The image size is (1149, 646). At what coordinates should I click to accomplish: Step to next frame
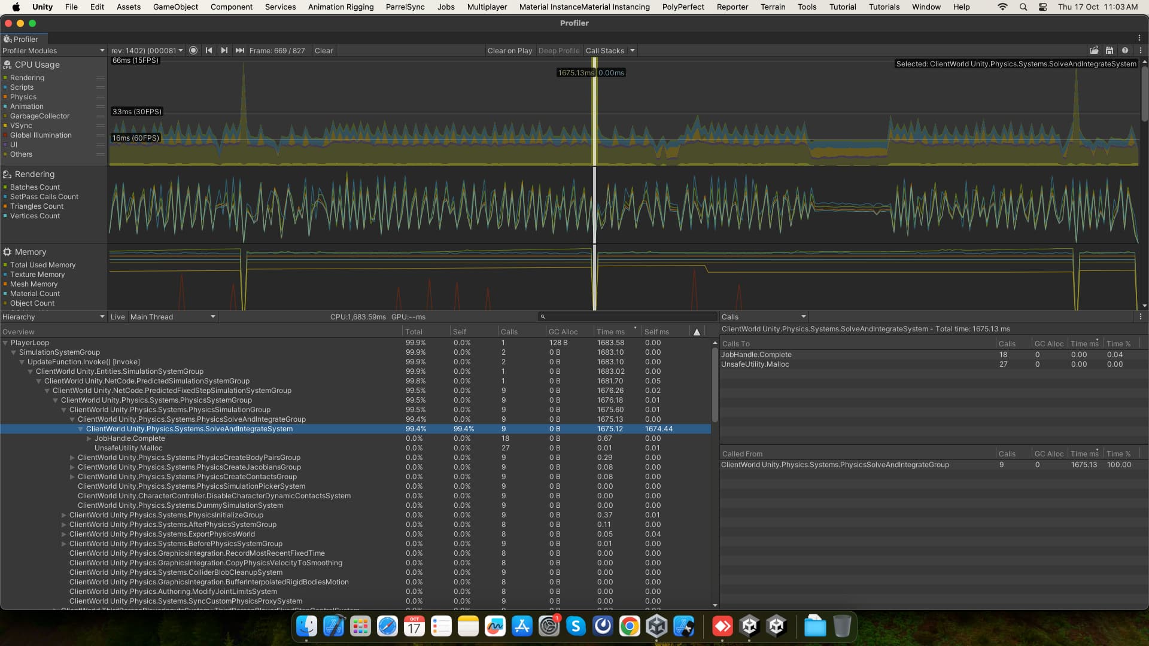(x=224, y=51)
